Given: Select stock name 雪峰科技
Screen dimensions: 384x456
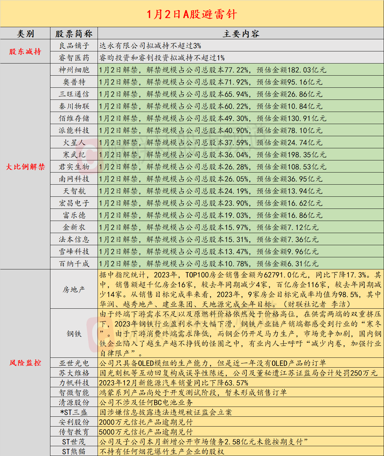Looking at the screenshot, I should [x=74, y=251].
